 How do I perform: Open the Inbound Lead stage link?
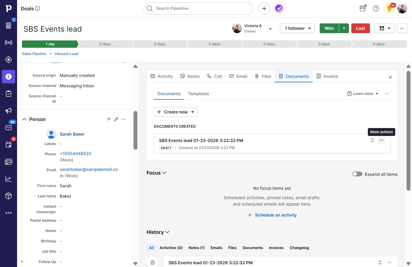[x=66, y=54]
